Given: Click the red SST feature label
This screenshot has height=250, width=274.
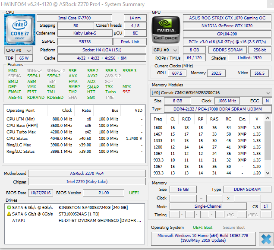Looking at the screenshot, I should 126,92.
